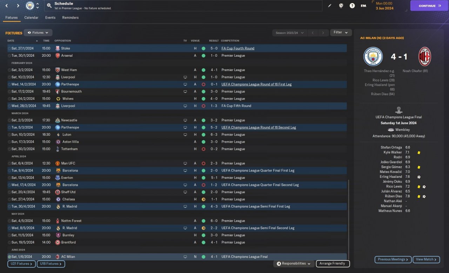
Task: Click the Manchester City crest in match summary
Action: coord(373,56)
